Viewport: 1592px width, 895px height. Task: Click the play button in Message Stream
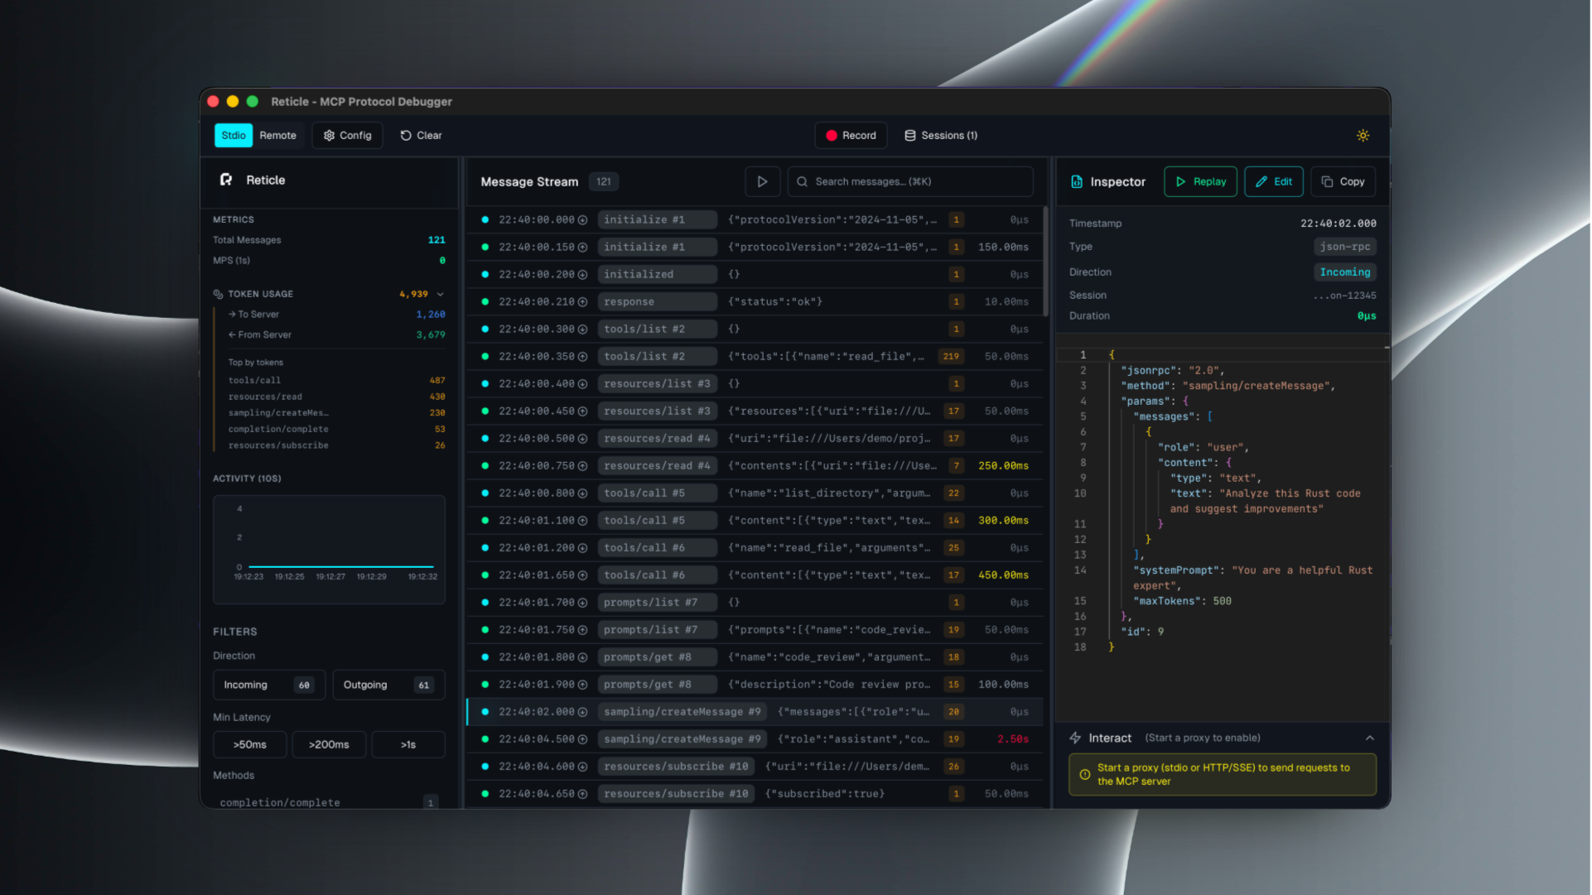coord(762,181)
